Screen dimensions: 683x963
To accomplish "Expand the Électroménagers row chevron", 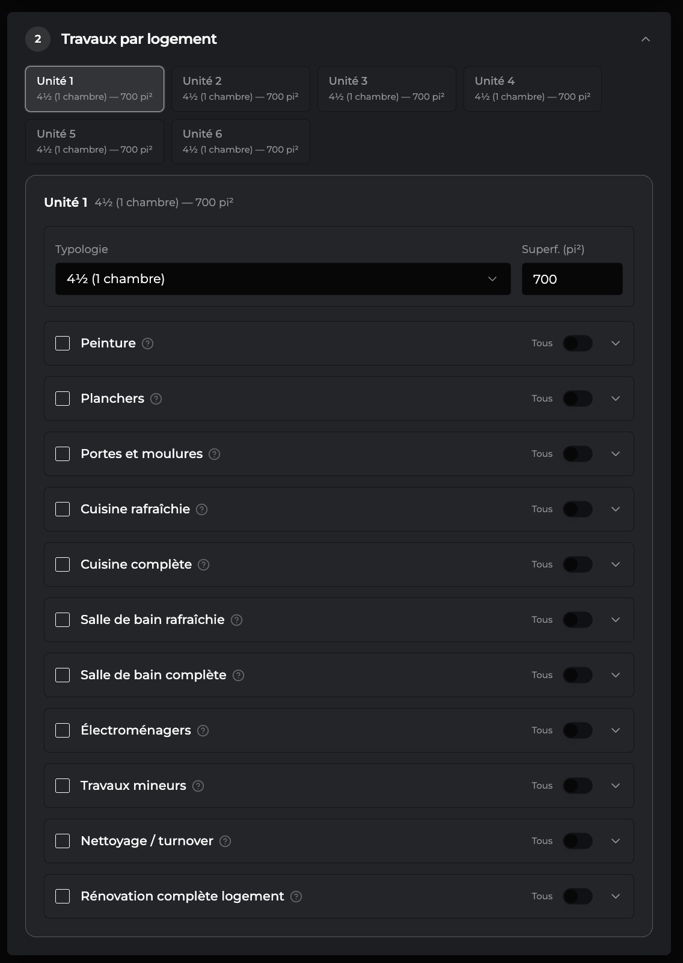I will click(x=616, y=730).
